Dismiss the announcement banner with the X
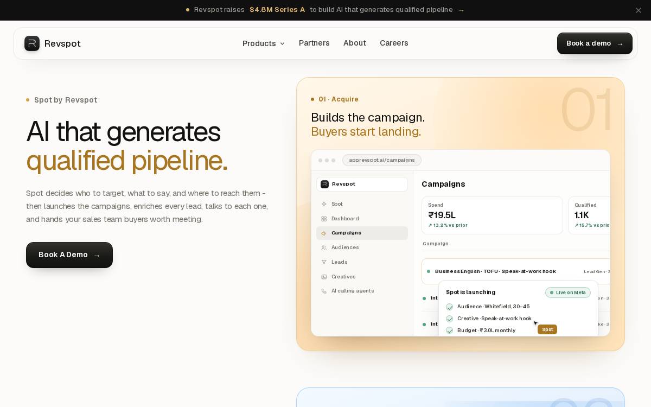The width and height of the screenshot is (651, 407). (639, 10)
